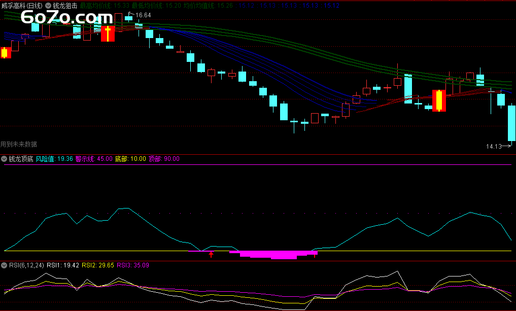Click the 风险值: 19.36 reading
Viewport: 516px width, 311px height.
pos(54,159)
